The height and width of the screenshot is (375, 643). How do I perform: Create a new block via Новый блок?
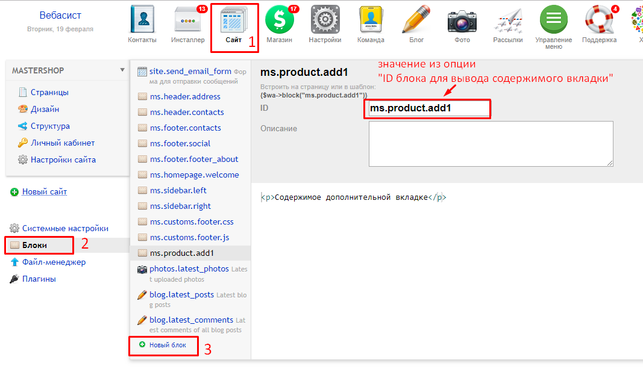coord(168,345)
